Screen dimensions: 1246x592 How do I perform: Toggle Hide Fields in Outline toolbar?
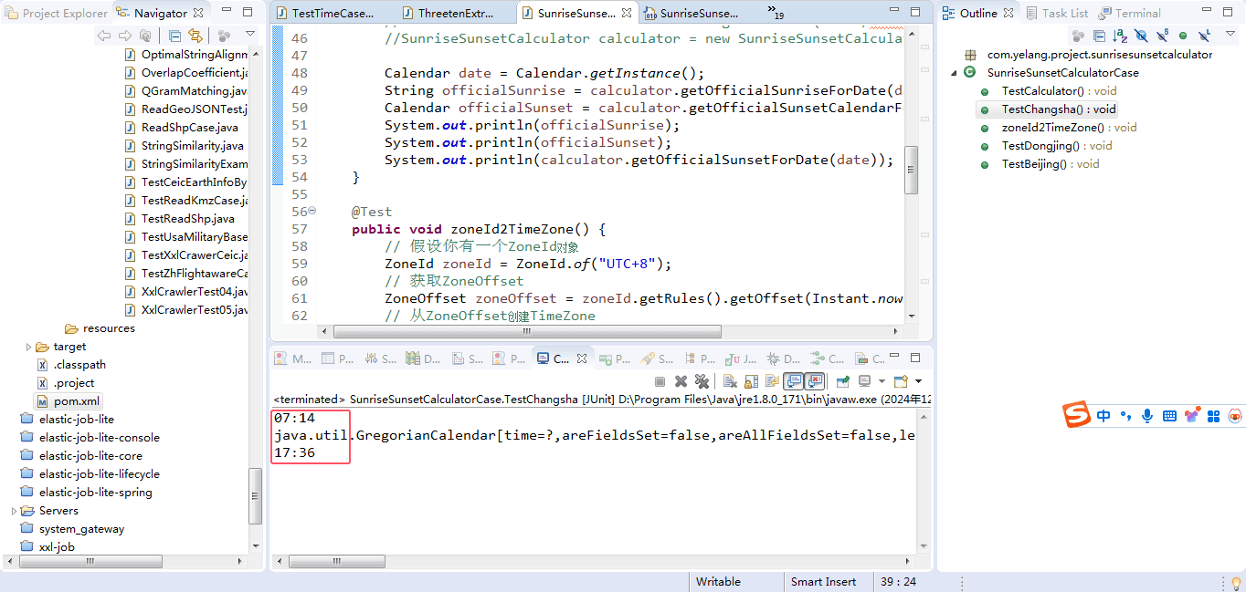click(x=1141, y=36)
